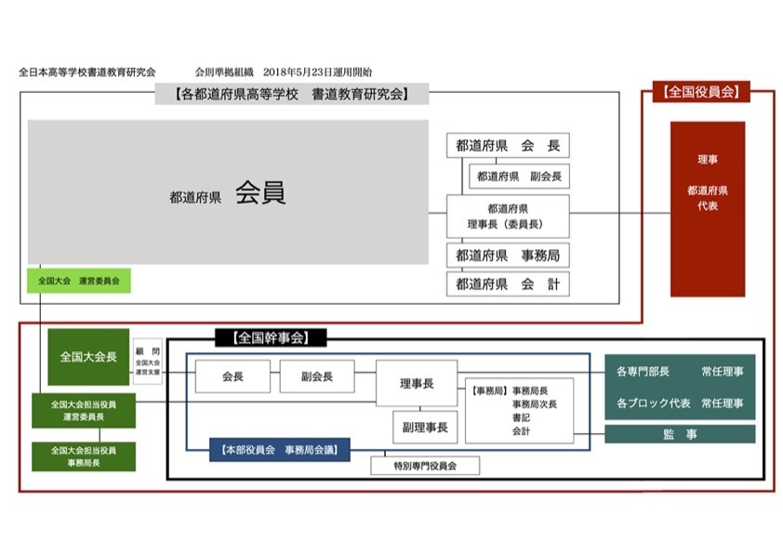Click the 会長 box in 全国幹事会

pyautogui.click(x=232, y=376)
